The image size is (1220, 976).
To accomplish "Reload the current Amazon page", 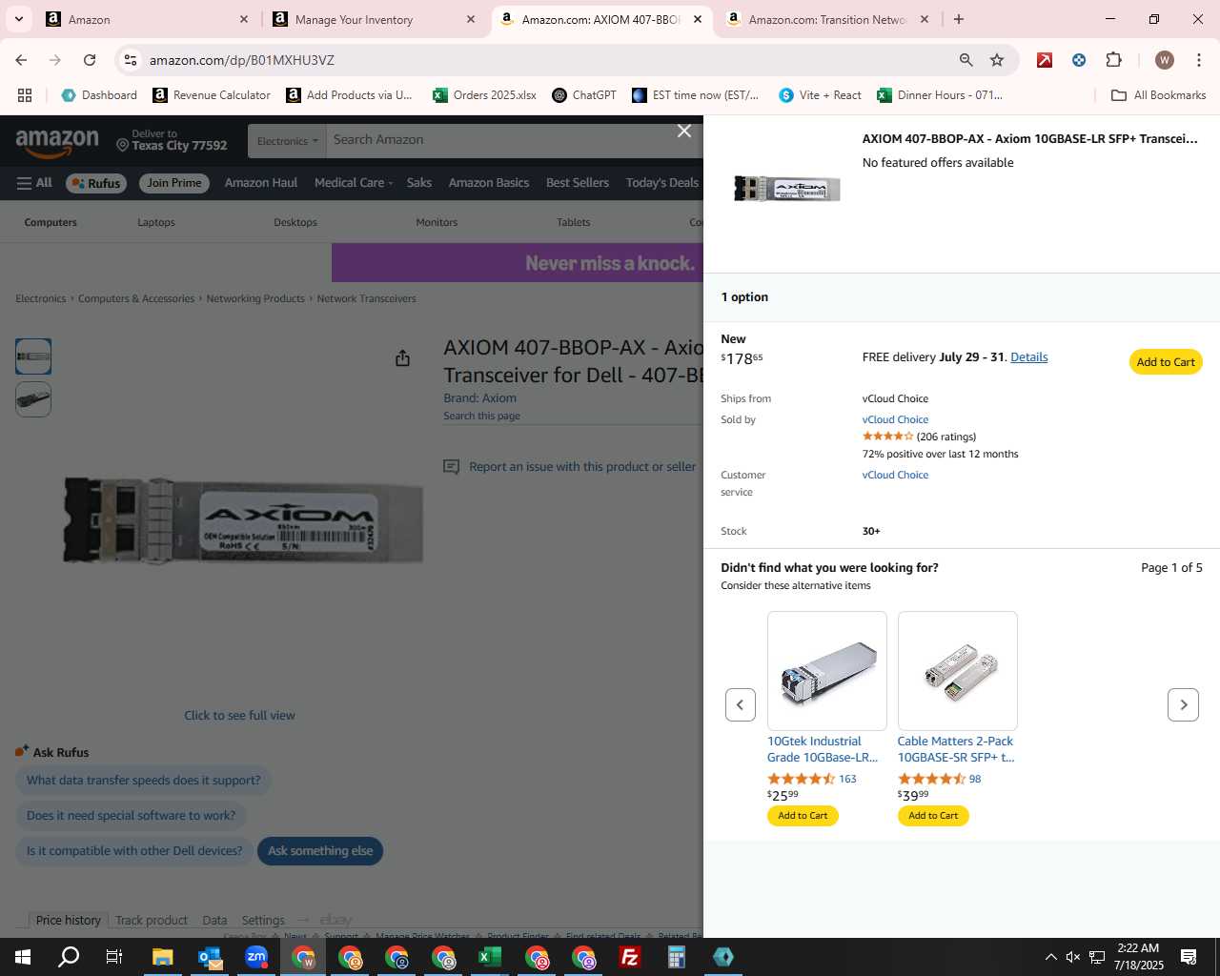I will [90, 60].
